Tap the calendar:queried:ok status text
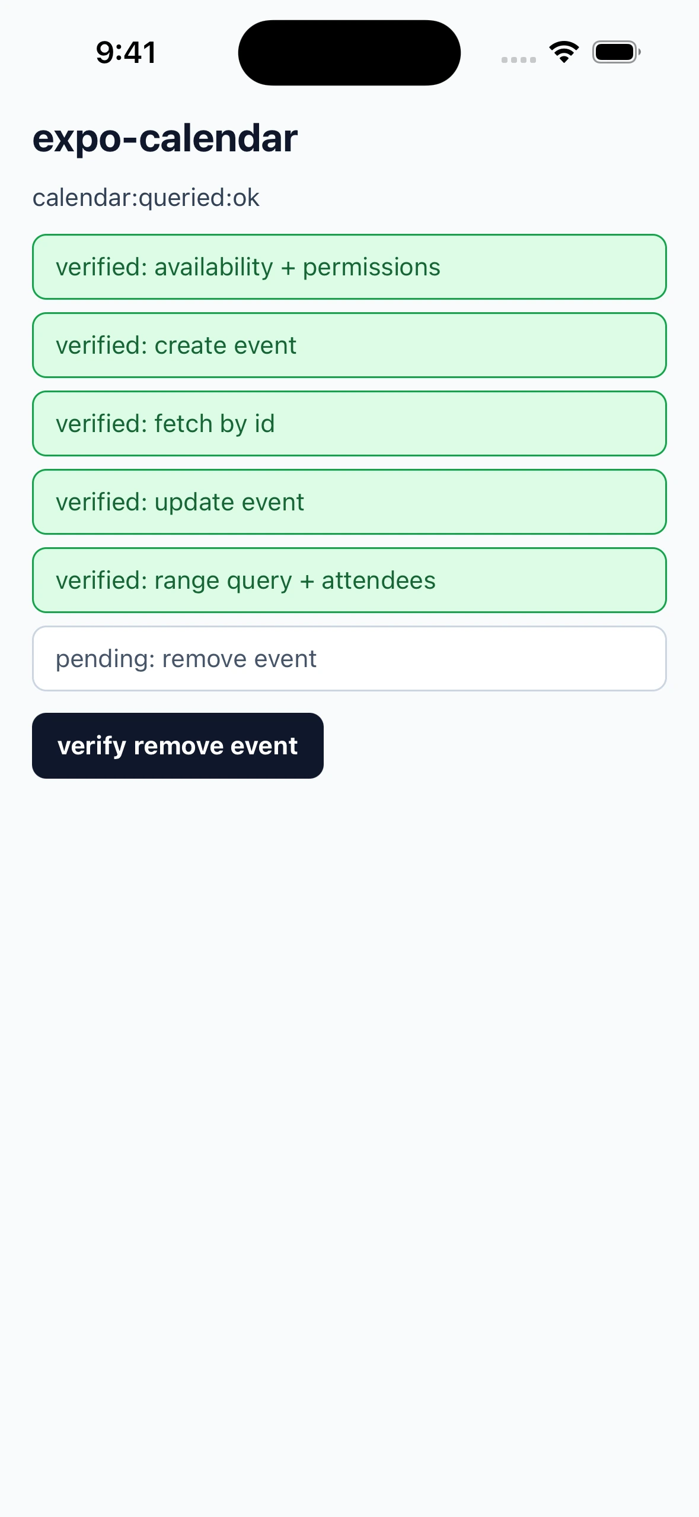The image size is (699, 1517). pyautogui.click(x=146, y=198)
